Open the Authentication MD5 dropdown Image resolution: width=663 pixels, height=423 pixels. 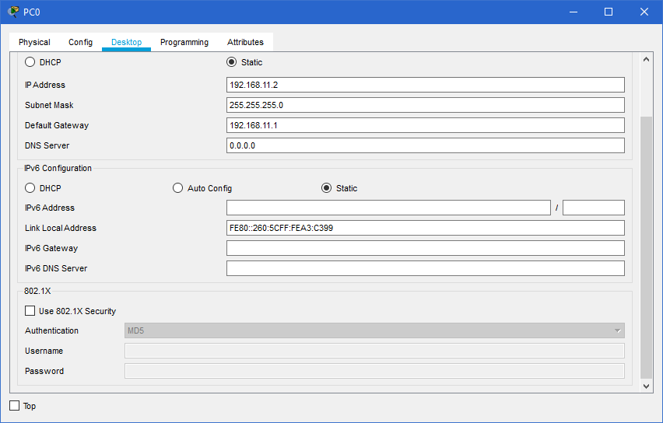tap(374, 331)
